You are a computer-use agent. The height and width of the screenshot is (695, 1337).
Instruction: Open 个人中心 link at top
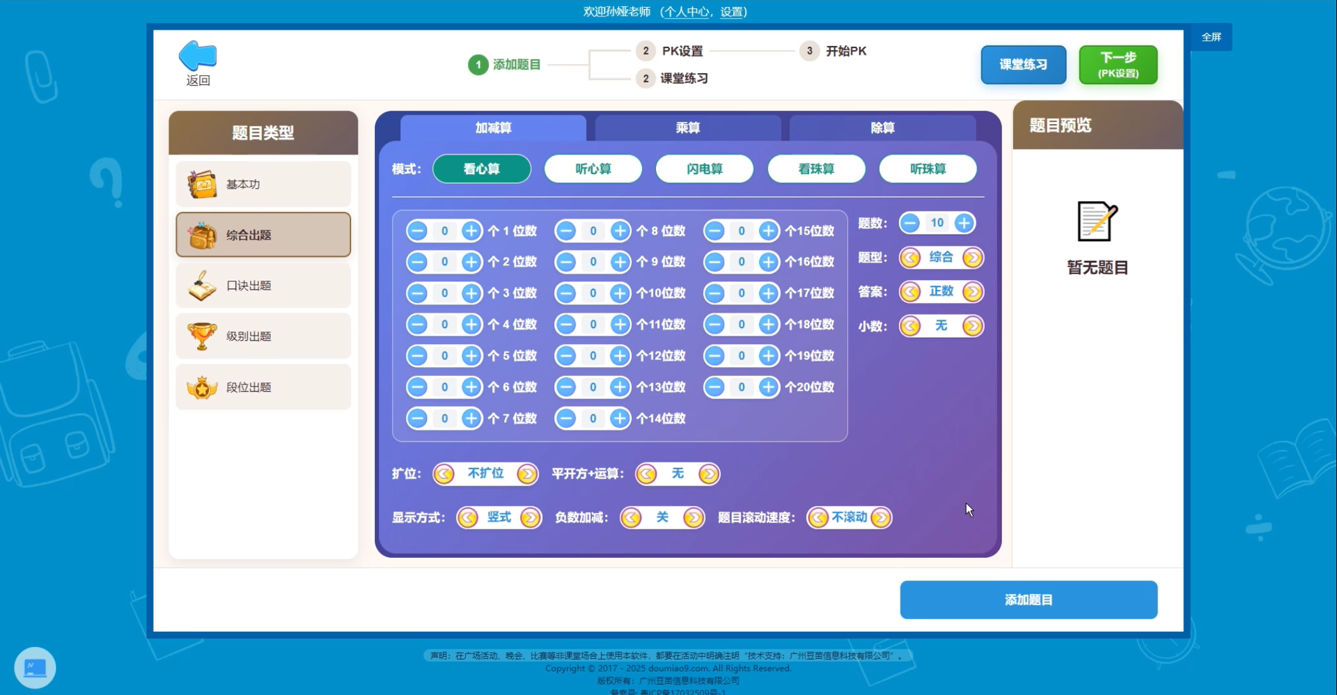(x=687, y=11)
